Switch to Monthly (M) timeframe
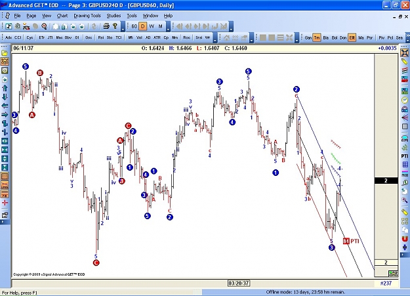Screen dimensions: 410x296 (x=161, y=26)
